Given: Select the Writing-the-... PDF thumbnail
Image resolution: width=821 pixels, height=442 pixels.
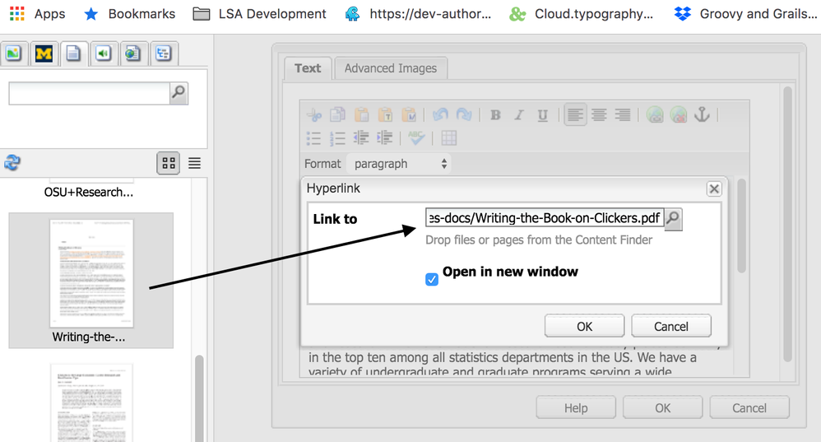Looking at the screenshot, I should pos(91,274).
